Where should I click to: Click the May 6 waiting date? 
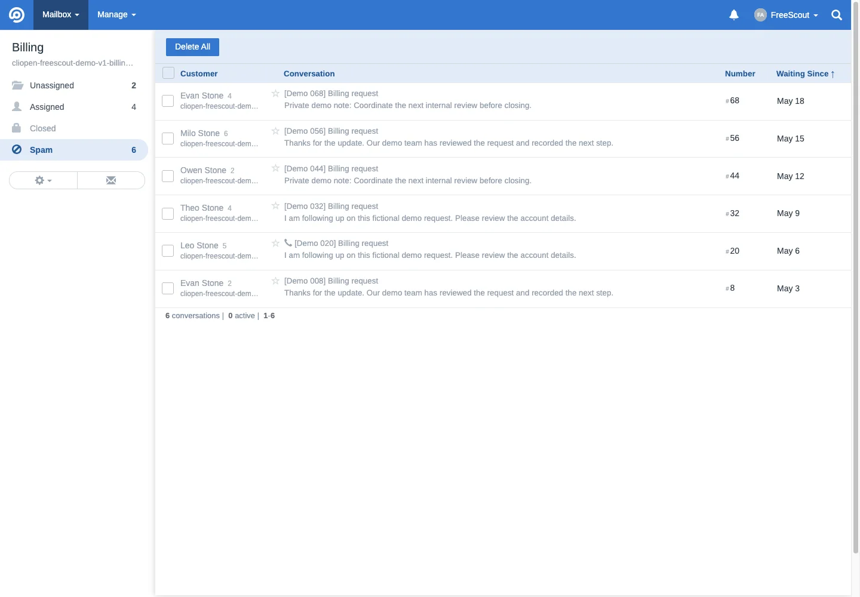point(788,251)
